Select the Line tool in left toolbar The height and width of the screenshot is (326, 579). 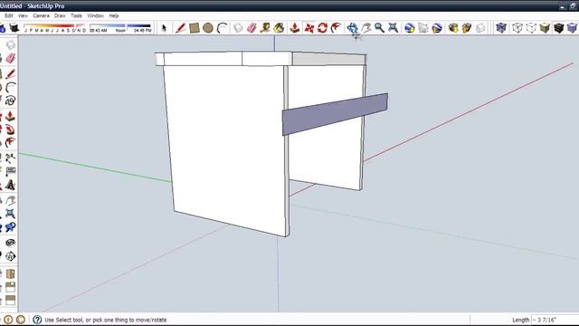10,74
